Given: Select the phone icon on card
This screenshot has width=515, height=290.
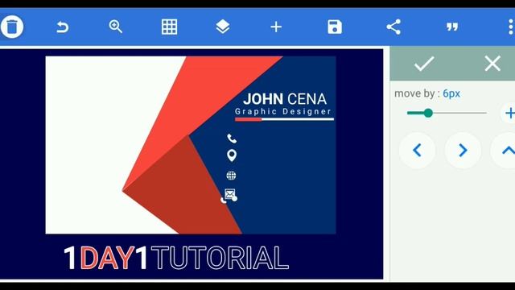Looking at the screenshot, I should 232,139.
